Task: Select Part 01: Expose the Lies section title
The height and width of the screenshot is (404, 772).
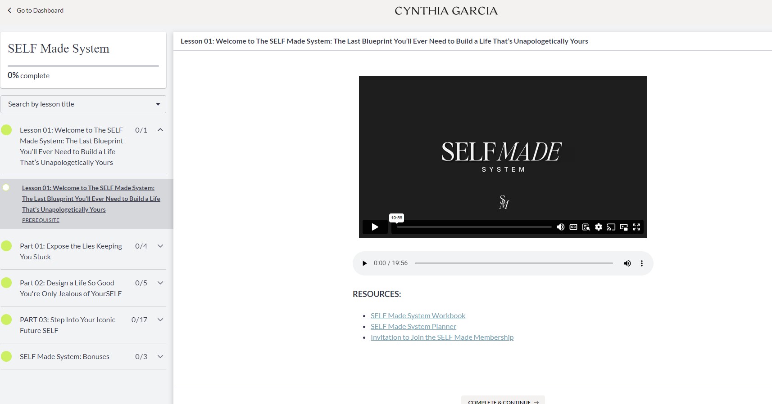Action: [x=71, y=251]
